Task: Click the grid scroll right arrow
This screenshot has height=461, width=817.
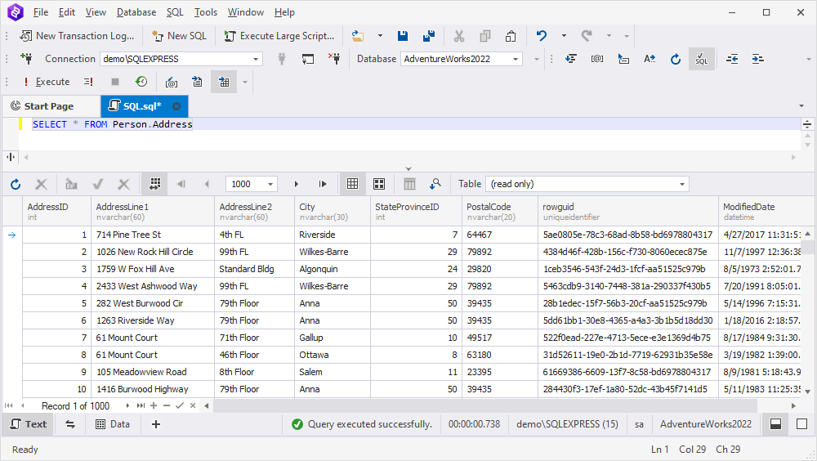Action: pyautogui.click(x=793, y=405)
